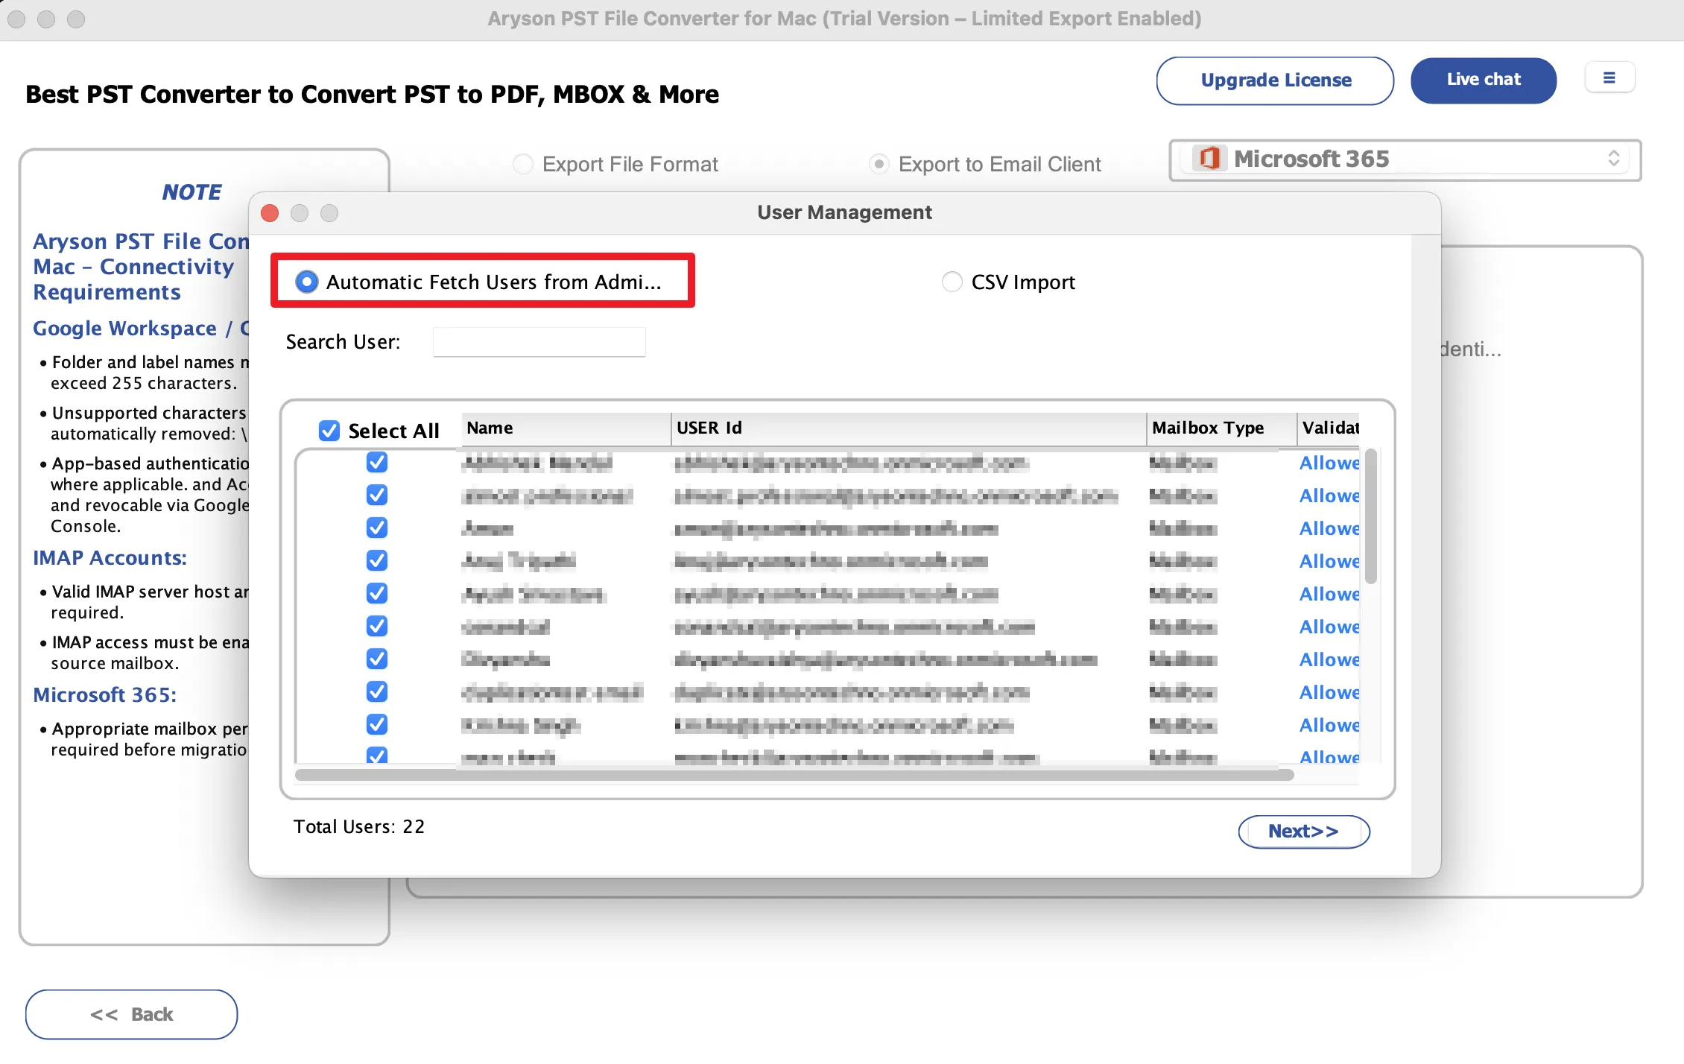Uncheck the first user row checkbox
Image resolution: width=1684 pixels, height=1064 pixels.
(x=377, y=463)
